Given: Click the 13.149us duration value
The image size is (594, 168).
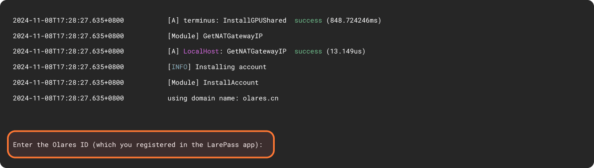Looking at the screenshot, I should pos(346,51).
